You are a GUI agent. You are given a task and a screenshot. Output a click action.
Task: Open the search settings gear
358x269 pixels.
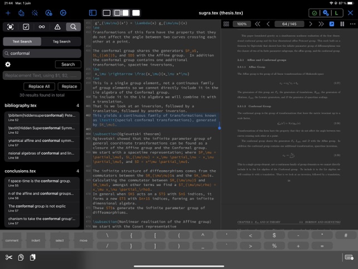pyautogui.click(x=8, y=64)
